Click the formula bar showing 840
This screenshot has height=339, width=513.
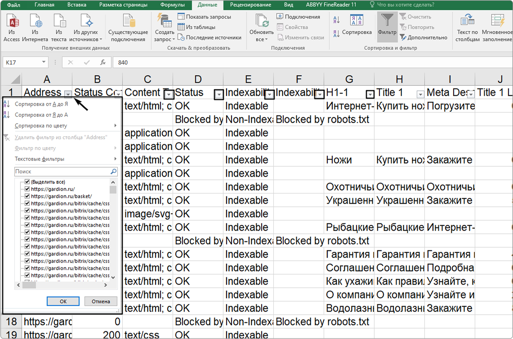312,62
